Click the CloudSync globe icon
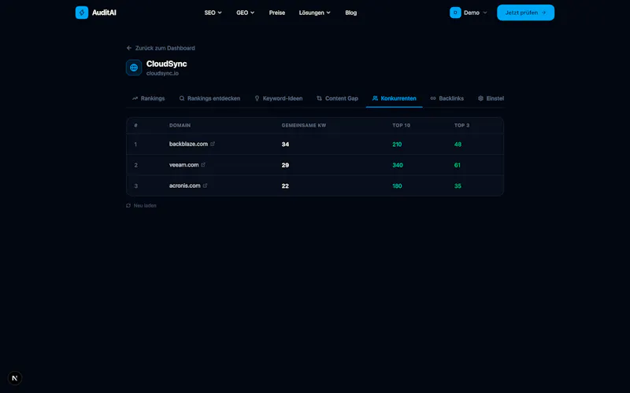 134,68
